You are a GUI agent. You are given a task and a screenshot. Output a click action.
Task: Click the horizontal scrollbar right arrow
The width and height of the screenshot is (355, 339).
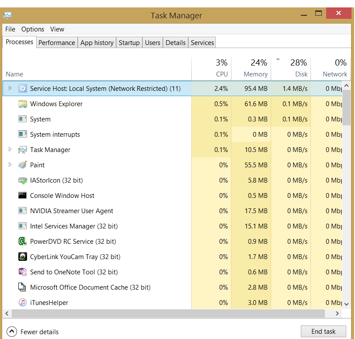click(337, 313)
